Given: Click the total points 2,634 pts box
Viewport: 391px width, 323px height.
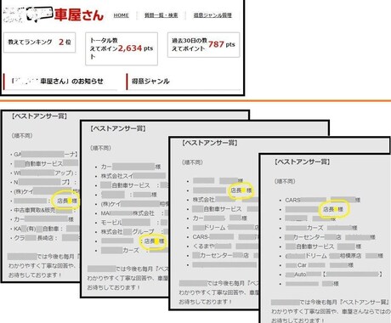Looking at the screenshot, I should point(122,48).
